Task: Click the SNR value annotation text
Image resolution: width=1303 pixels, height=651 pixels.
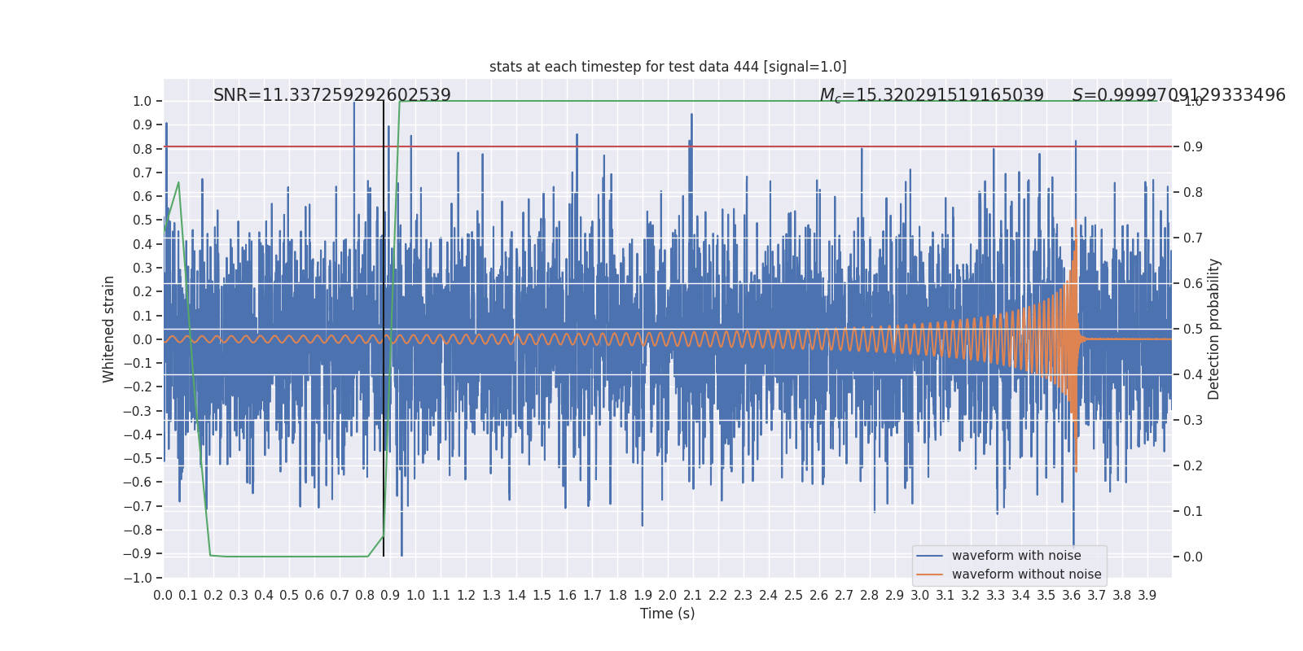Action: coord(332,95)
